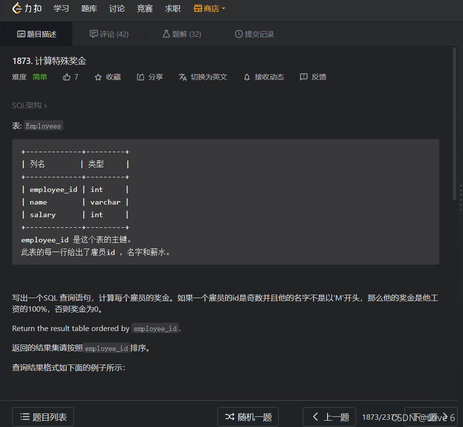Click the 分享 share icon

click(141, 77)
